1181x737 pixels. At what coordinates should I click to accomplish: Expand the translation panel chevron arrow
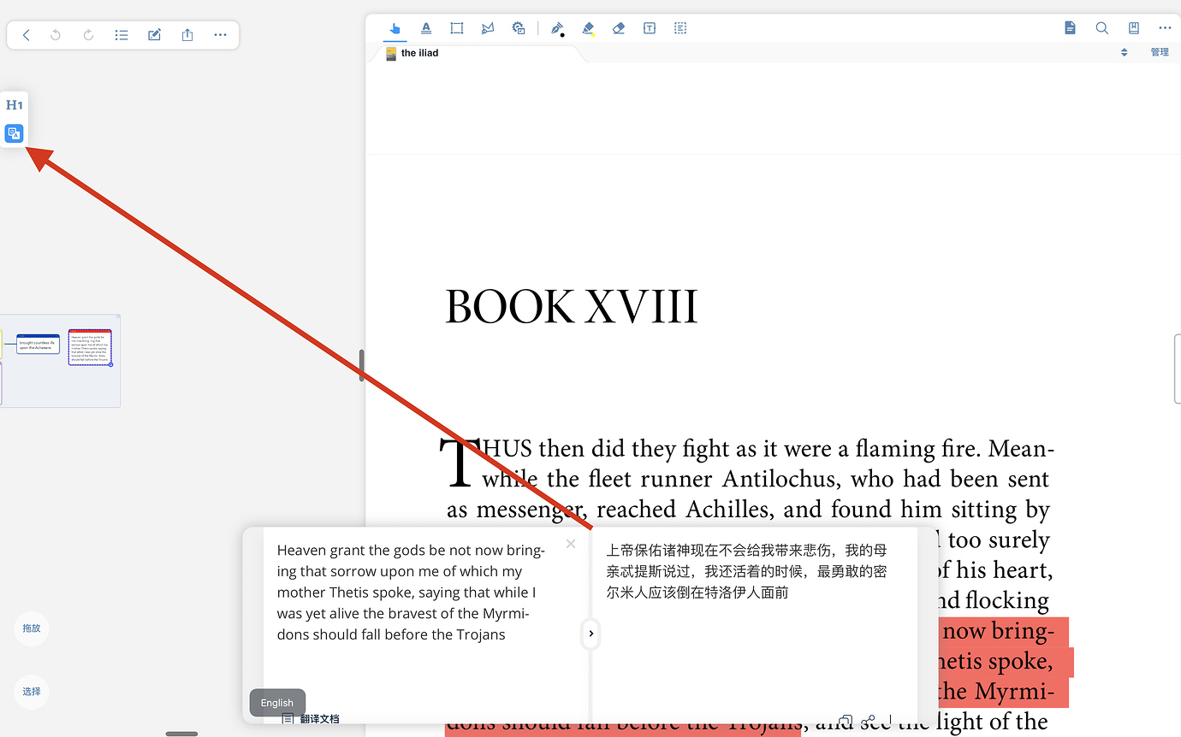(590, 634)
